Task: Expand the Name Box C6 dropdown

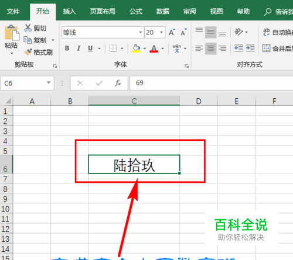Action: pos(49,83)
